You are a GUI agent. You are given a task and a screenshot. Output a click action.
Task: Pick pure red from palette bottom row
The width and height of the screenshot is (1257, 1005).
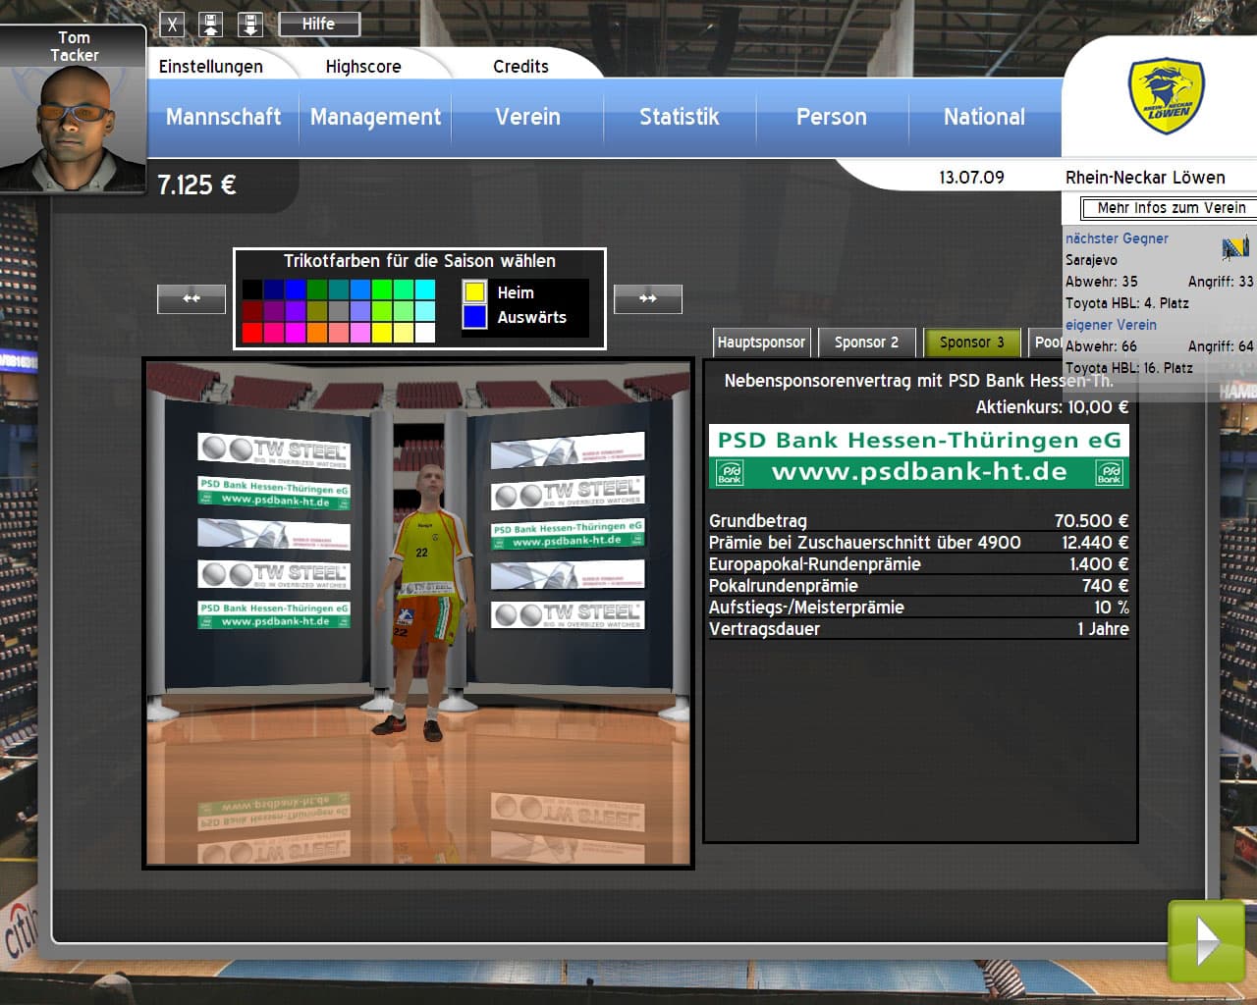click(252, 333)
